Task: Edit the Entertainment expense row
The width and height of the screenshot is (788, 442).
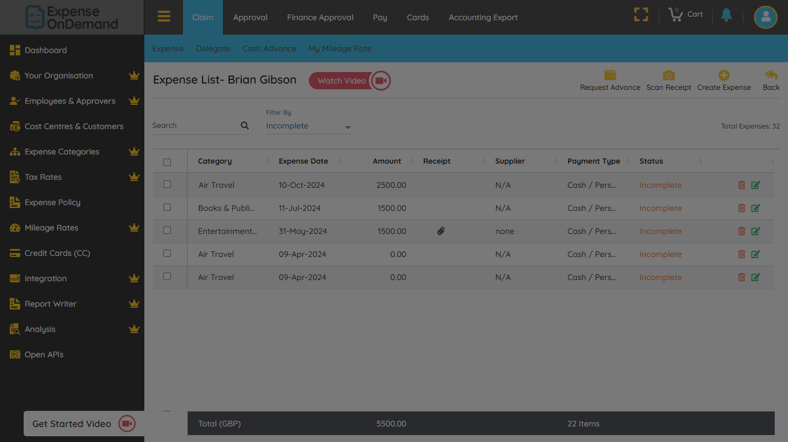Action: coord(756,231)
